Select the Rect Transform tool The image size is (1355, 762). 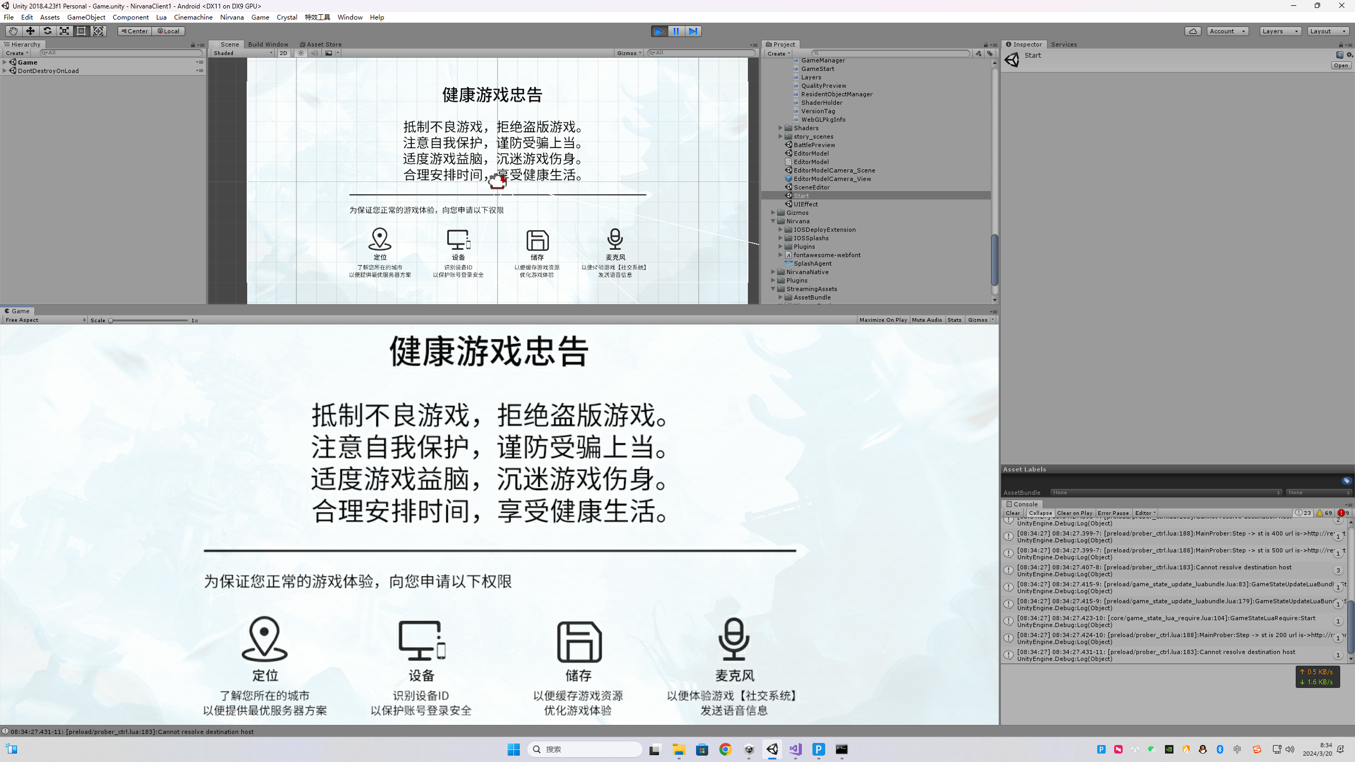(81, 31)
